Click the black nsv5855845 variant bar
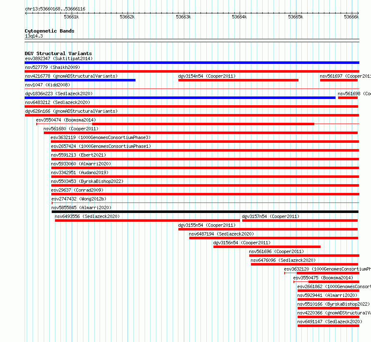The height and width of the screenshot is (342, 371). tap(205, 212)
